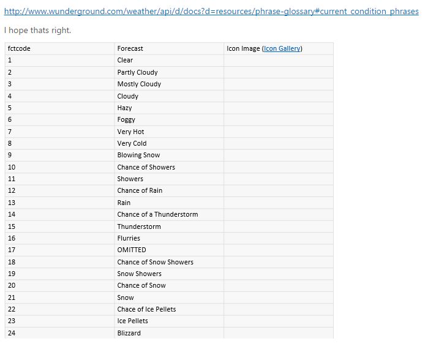Open the wunderground phrase-glossary URL link
Viewport: 428px width, 344px height.
click(211, 12)
